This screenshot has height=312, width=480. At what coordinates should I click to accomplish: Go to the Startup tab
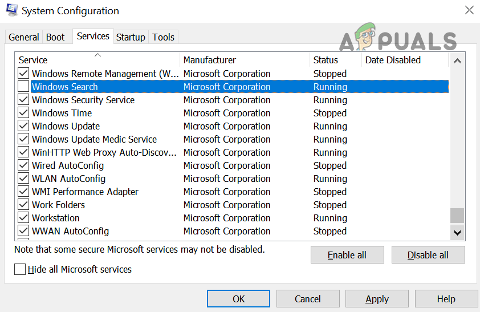[x=131, y=37]
